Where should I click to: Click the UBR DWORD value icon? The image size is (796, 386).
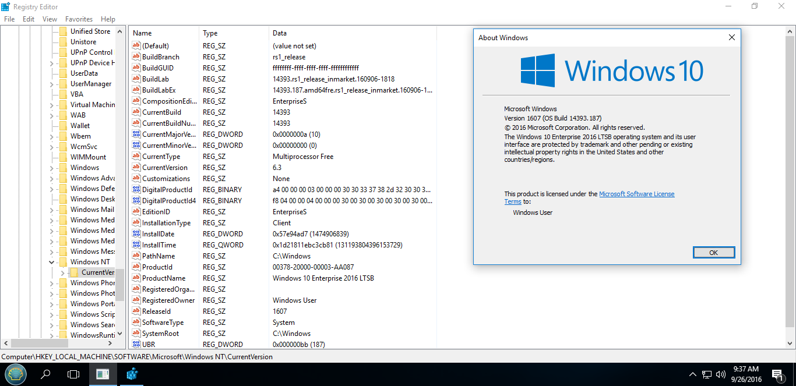pyautogui.click(x=136, y=345)
